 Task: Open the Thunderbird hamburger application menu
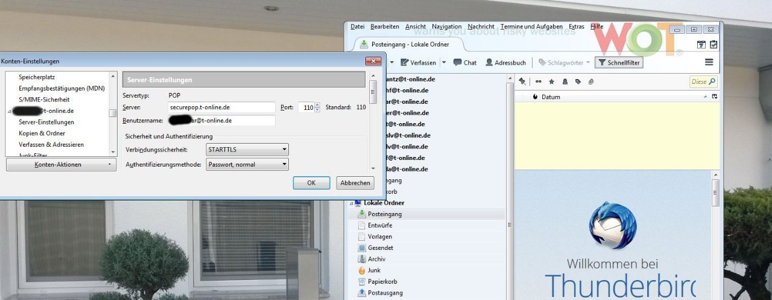pos(709,62)
